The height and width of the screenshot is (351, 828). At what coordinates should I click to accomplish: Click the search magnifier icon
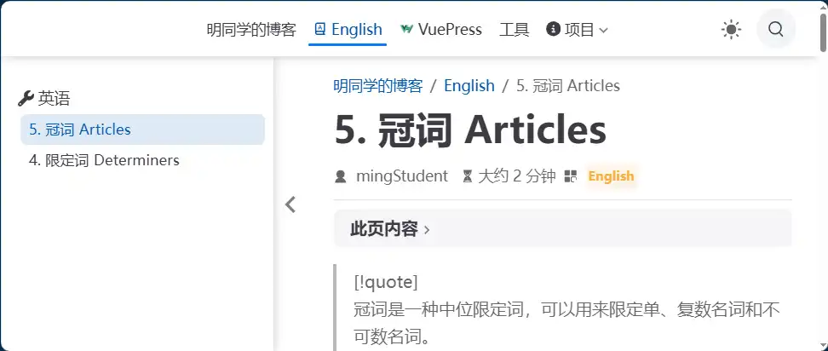775,30
